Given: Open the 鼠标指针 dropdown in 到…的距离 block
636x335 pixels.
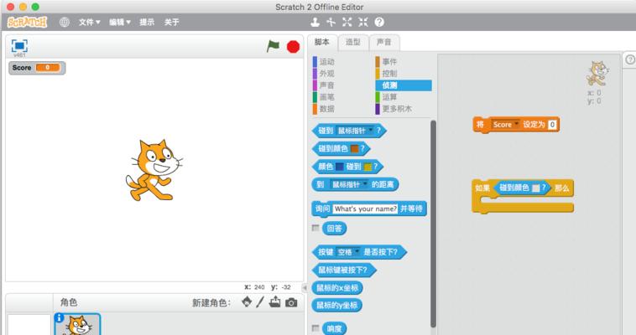Looking at the screenshot, I should point(349,185).
